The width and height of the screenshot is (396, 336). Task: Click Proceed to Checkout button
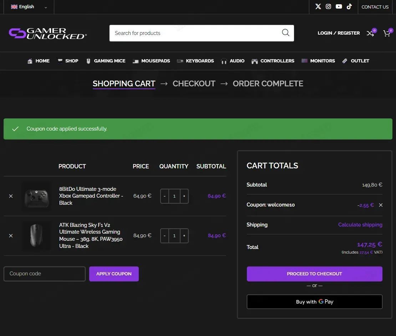[x=314, y=274]
